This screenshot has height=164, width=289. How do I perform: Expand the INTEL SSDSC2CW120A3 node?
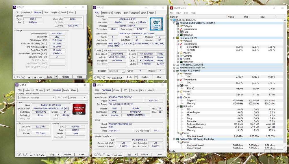coord(174,65)
